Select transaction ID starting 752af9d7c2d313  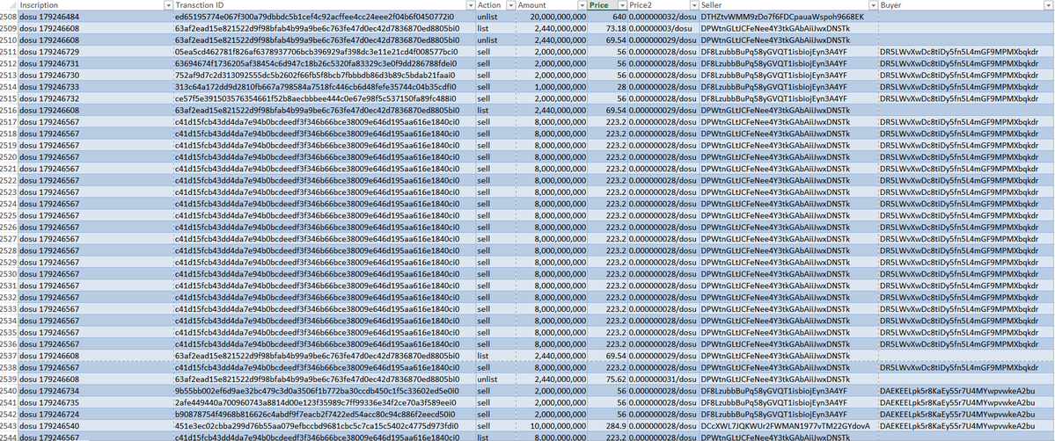point(324,75)
